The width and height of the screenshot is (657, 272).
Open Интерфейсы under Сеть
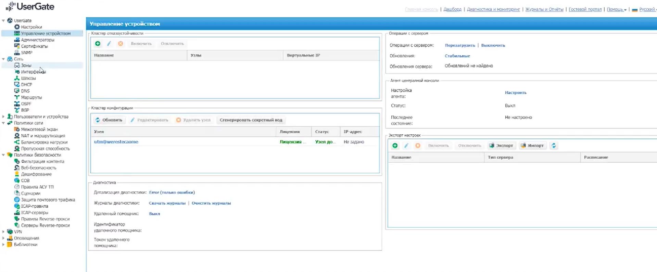coord(34,72)
